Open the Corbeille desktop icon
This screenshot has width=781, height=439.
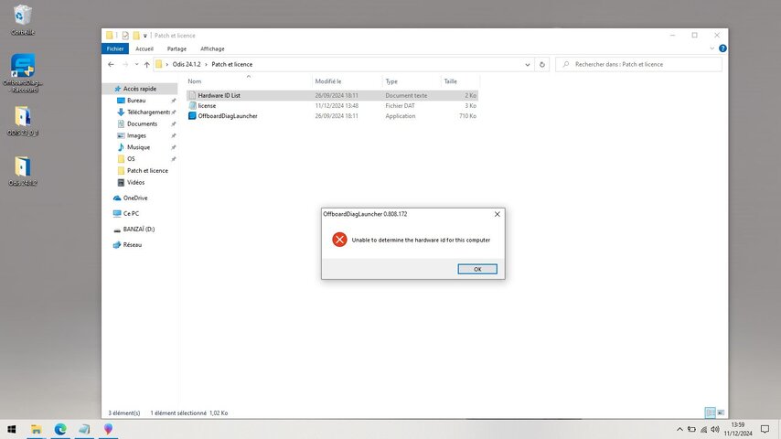23,20
